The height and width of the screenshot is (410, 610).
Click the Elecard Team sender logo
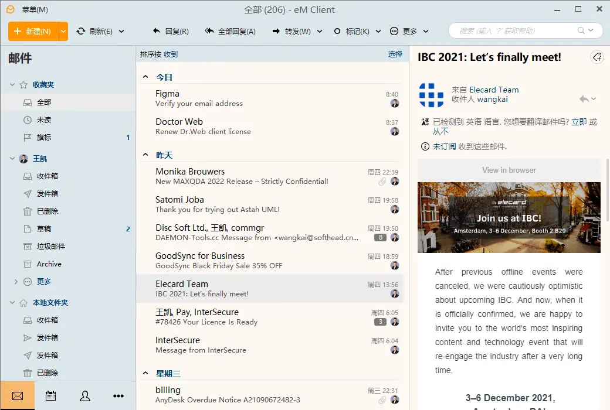(x=431, y=95)
